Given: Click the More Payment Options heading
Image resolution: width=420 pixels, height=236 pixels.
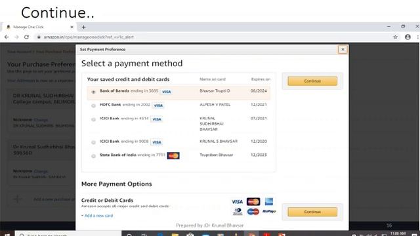Looking at the screenshot, I should point(117,184).
